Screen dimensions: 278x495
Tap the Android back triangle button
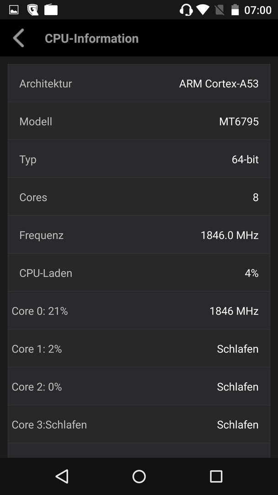pos(62,476)
